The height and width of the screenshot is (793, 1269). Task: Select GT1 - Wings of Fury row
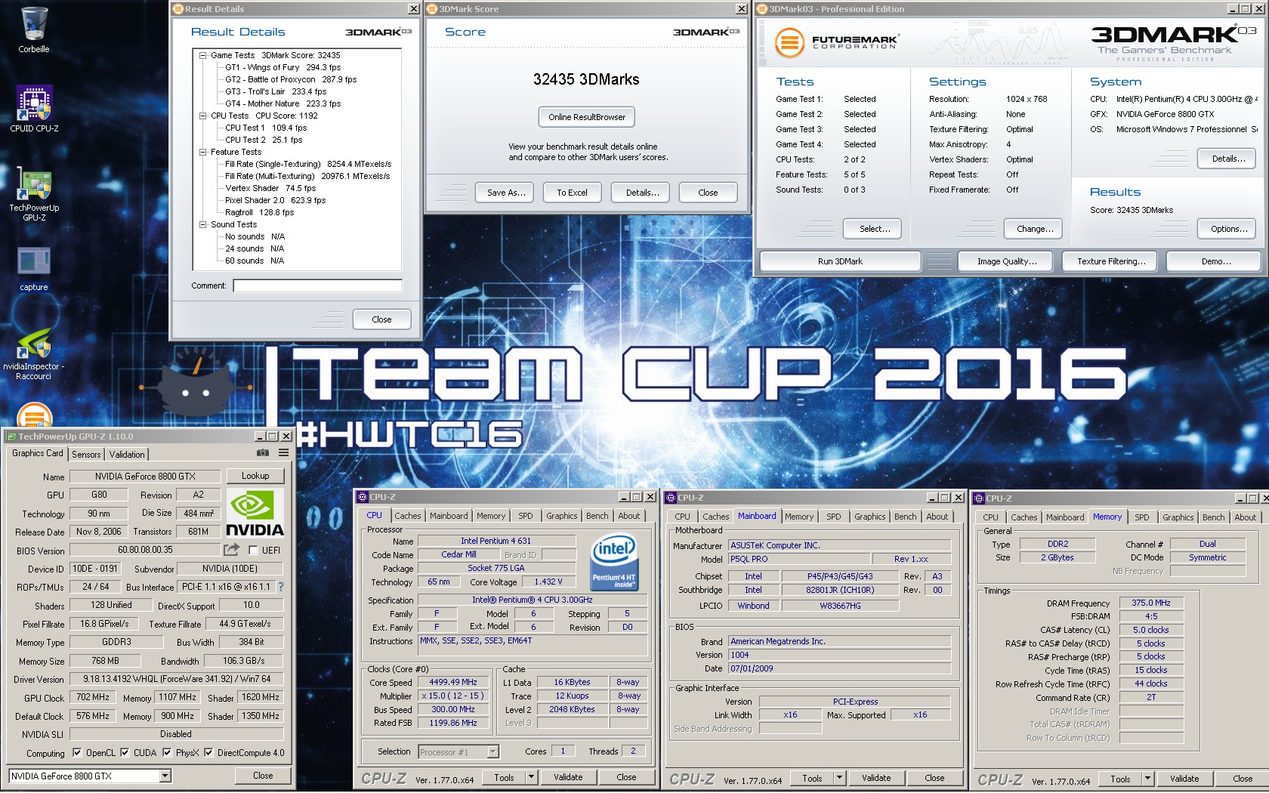[x=283, y=67]
